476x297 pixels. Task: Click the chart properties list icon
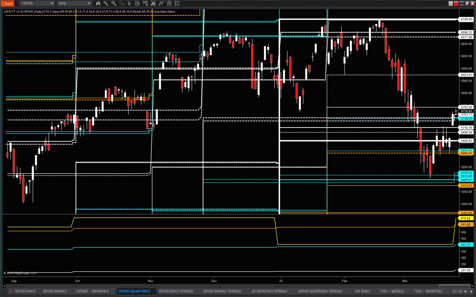[x=177, y=3]
